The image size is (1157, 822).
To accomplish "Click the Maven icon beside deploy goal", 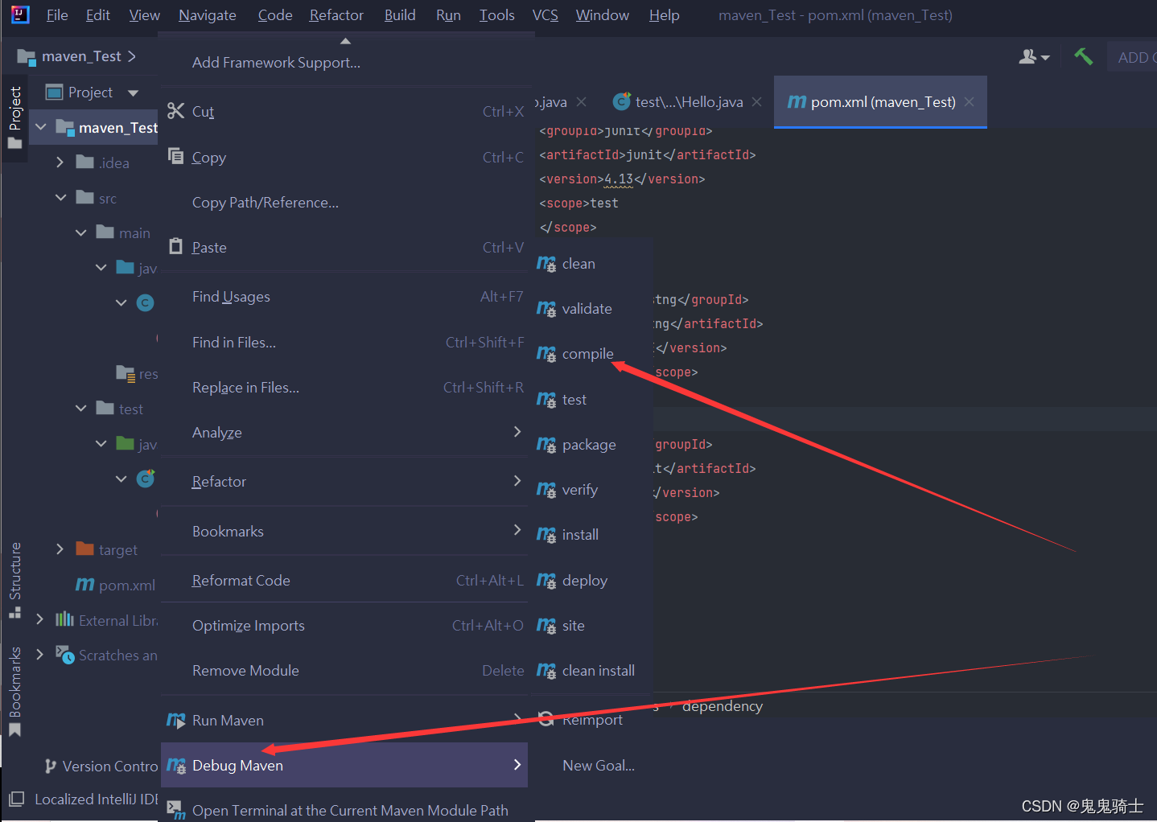I will tap(546, 581).
